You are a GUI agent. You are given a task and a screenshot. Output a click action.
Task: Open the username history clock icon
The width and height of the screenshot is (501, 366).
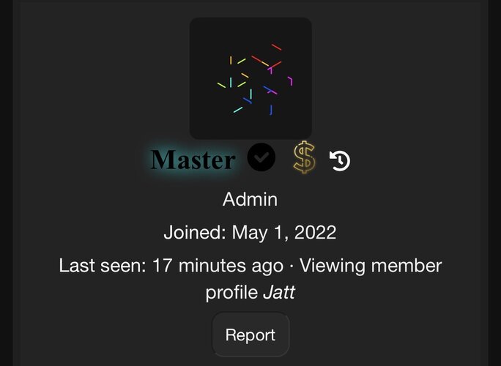coord(340,161)
